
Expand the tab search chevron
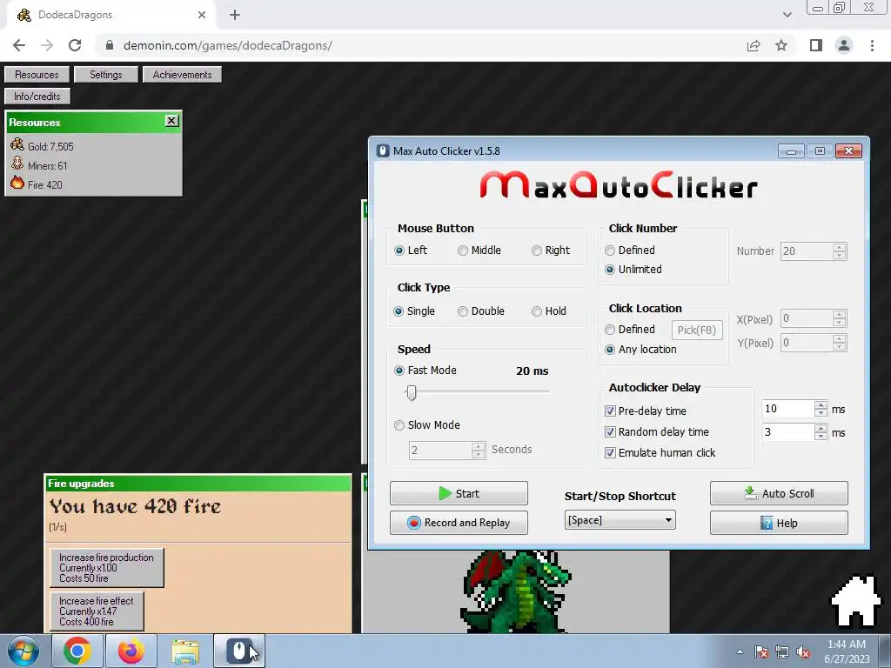(x=787, y=15)
